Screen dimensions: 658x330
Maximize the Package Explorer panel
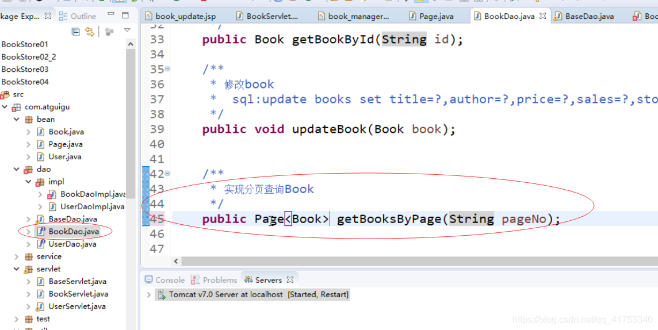[125, 16]
